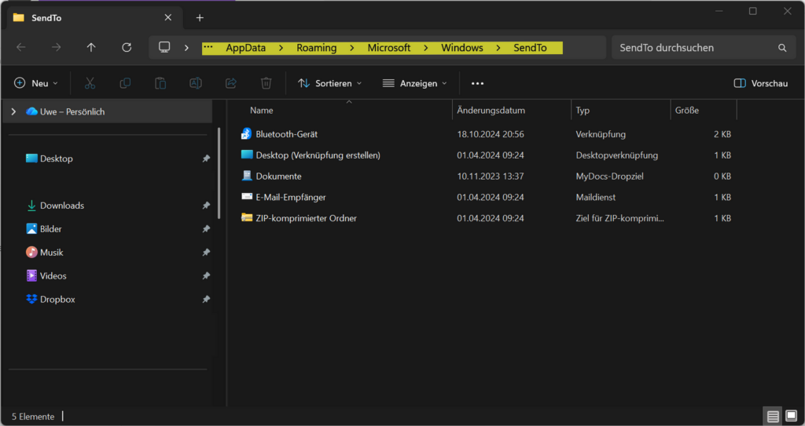Click Microsoft in the address path
805x426 pixels.
pos(389,48)
